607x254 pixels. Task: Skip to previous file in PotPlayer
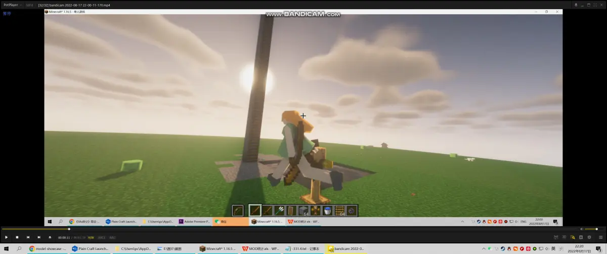point(28,237)
